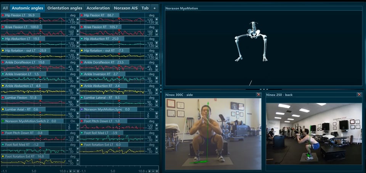The image size is (366, 173).
Task: Select the Knee Flexion RT channel header
Action: click(101, 27)
